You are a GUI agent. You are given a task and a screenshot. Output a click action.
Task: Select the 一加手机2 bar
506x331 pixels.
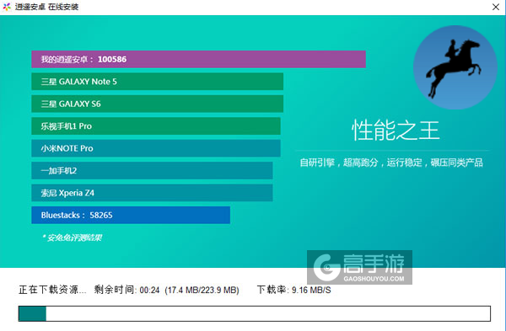coord(152,170)
